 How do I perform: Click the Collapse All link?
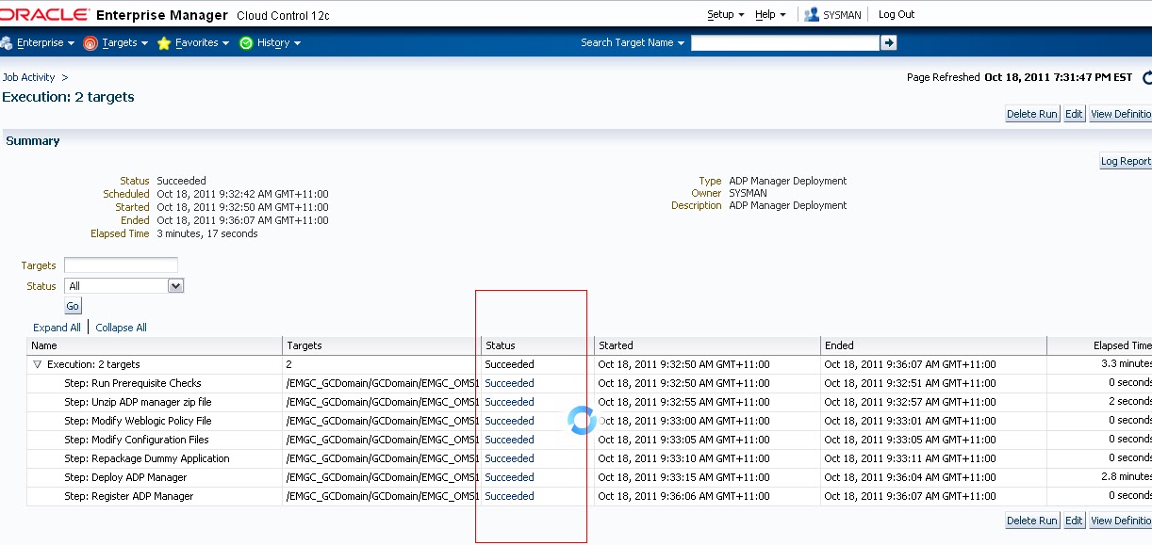coord(121,328)
